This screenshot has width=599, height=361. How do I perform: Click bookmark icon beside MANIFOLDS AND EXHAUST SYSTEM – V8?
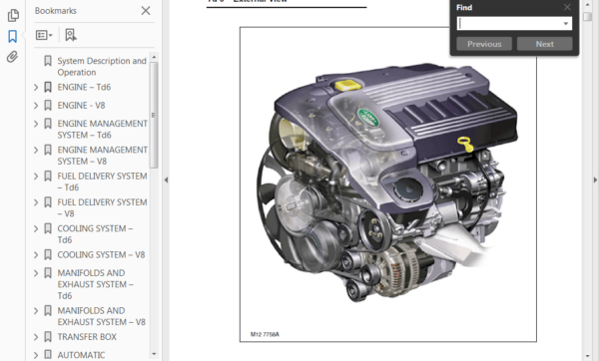[x=48, y=311]
